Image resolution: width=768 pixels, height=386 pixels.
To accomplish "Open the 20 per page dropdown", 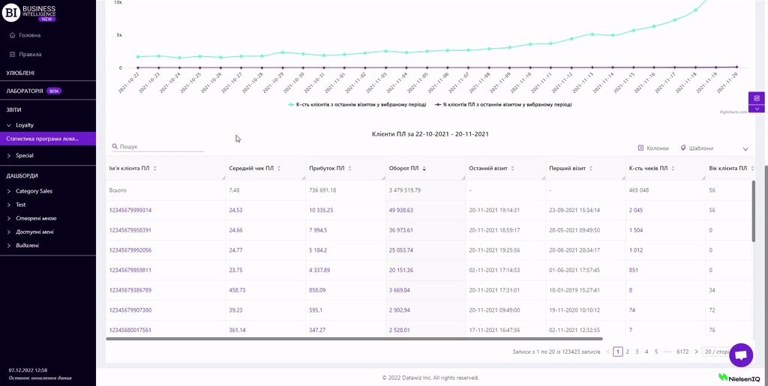I will pos(715,352).
